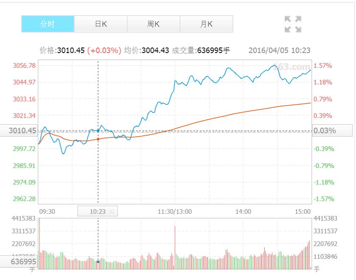Click the tallest red volume bar at 13:00
Image resolution: width=356 pixels, height=280 pixels.
tap(174, 246)
